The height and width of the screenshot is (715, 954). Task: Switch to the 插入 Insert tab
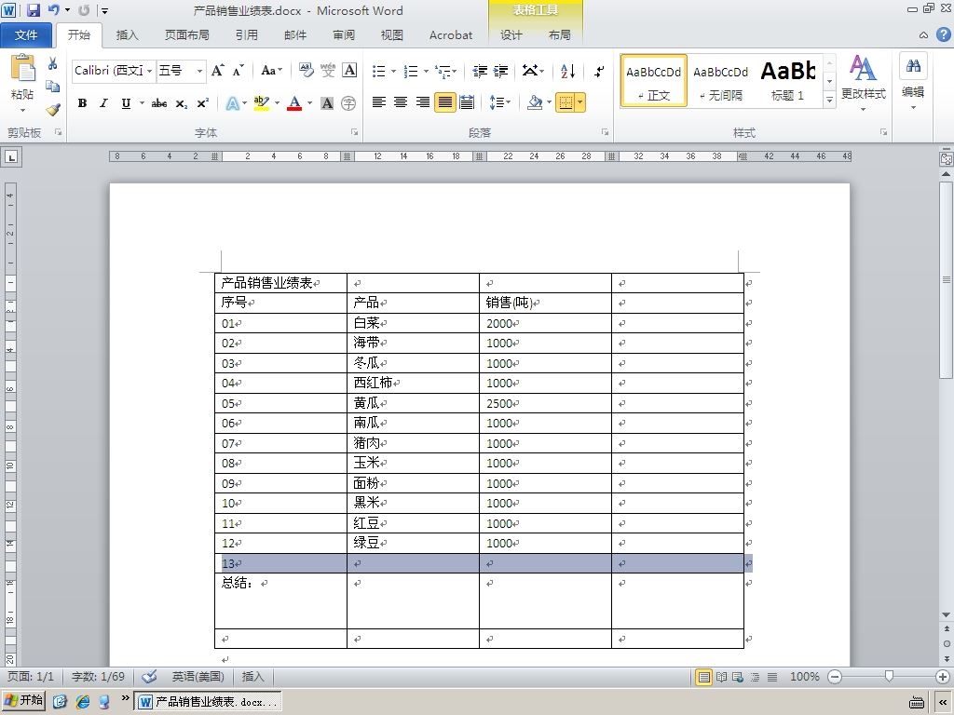pos(127,35)
